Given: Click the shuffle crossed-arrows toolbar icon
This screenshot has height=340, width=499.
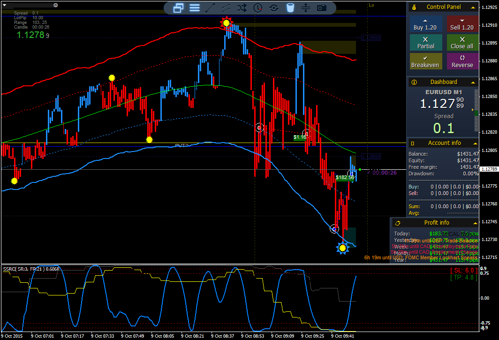Looking at the screenshot, I should click(242, 8).
